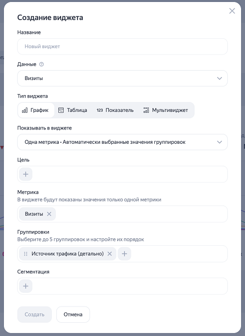Click the Отмена button
Screen dimensions: 245x336
click(73, 314)
